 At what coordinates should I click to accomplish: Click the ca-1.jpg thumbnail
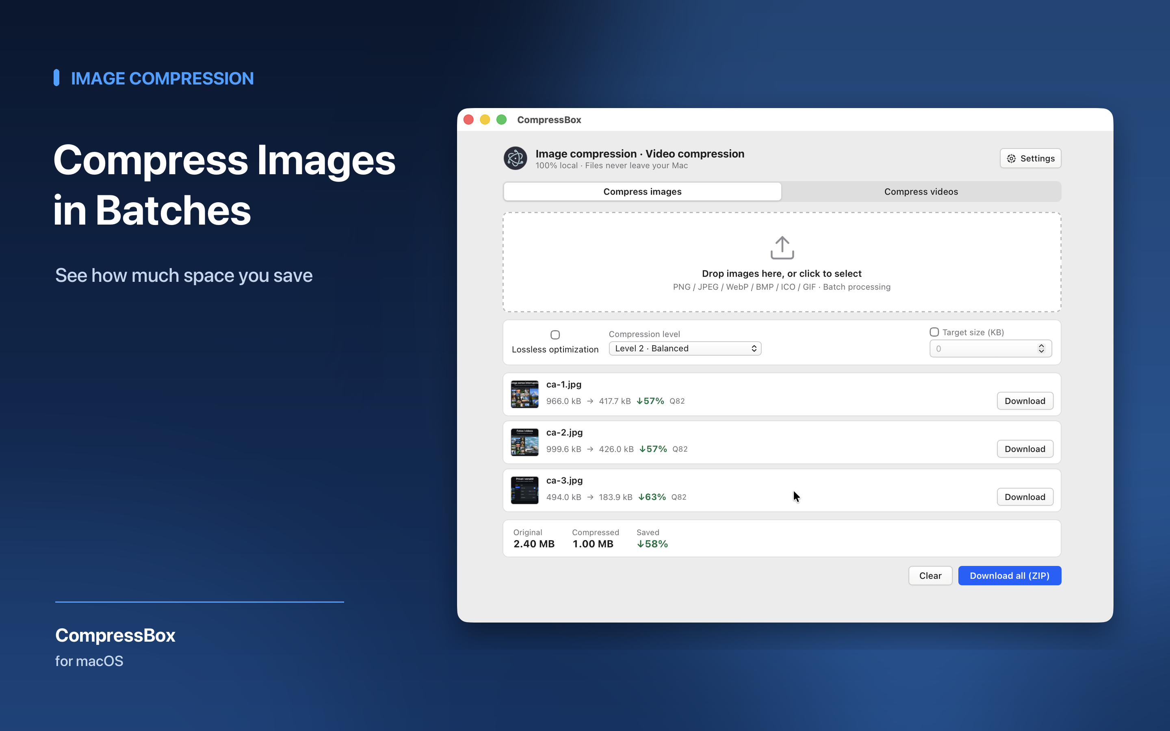coord(524,394)
